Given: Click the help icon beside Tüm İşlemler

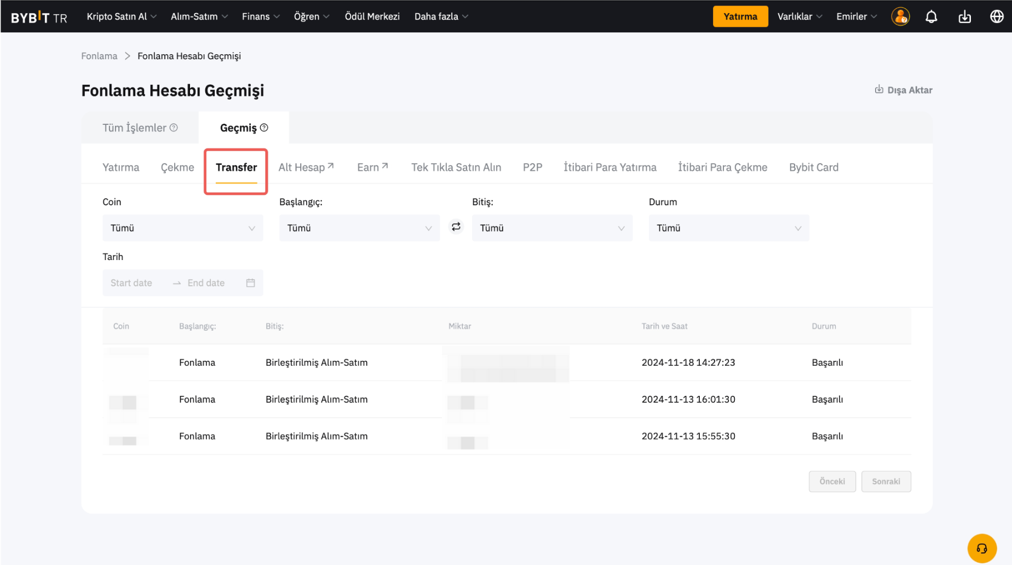Looking at the screenshot, I should pos(174,128).
